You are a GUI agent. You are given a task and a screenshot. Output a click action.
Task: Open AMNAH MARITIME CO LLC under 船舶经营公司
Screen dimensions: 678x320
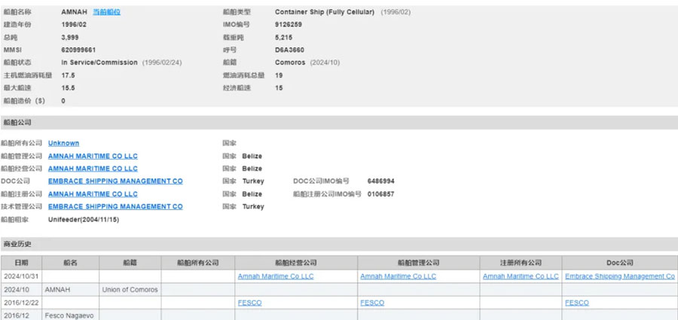[x=93, y=169]
